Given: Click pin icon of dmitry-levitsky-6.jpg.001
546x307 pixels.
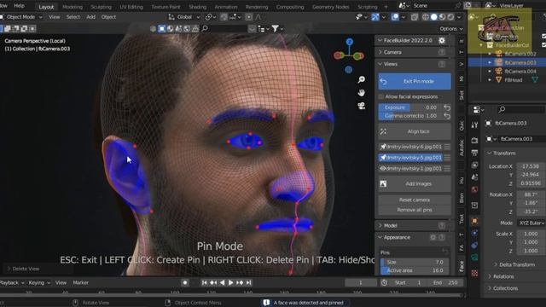Looking at the screenshot, I should [383, 147].
